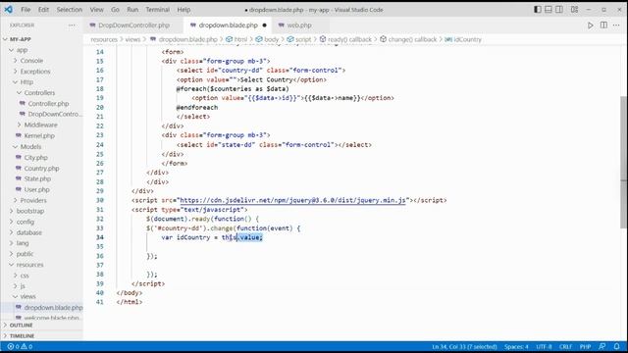628x353 pixels.
Task: Select dropdown.blade.php in explorer tree
Action: pyautogui.click(x=41, y=307)
